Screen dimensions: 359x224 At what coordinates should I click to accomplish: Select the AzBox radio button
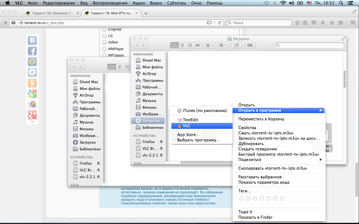coord(104,42)
